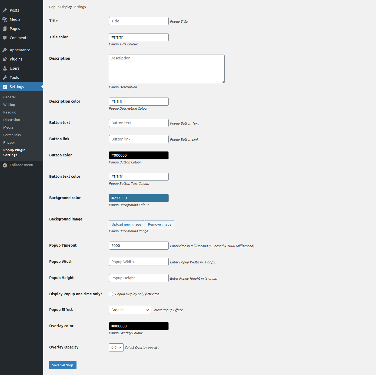Go to Privacy settings submenu
This screenshot has height=375, width=376.
point(9,142)
